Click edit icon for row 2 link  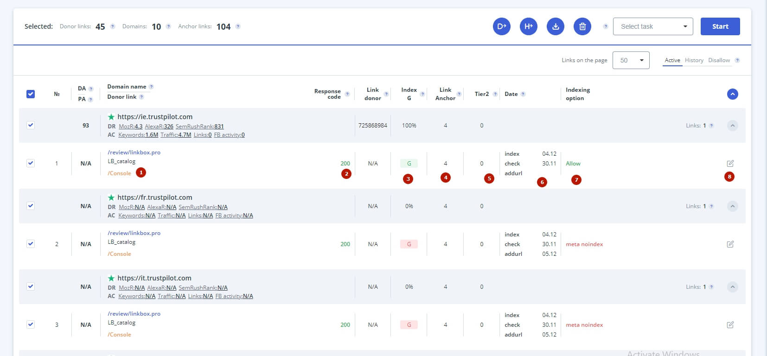[x=730, y=244]
